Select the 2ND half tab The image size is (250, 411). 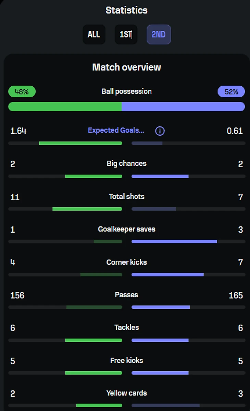click(x=159, y=35)
